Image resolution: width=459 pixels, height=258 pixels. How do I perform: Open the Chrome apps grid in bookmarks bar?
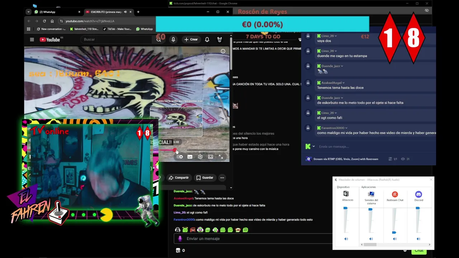(29, 29)
